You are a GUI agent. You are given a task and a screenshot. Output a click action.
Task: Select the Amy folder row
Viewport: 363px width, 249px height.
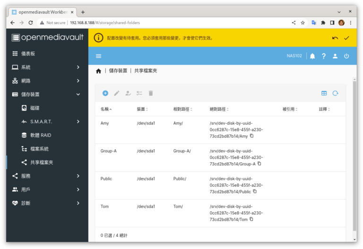pyautogui.click(x=220, y=130)
